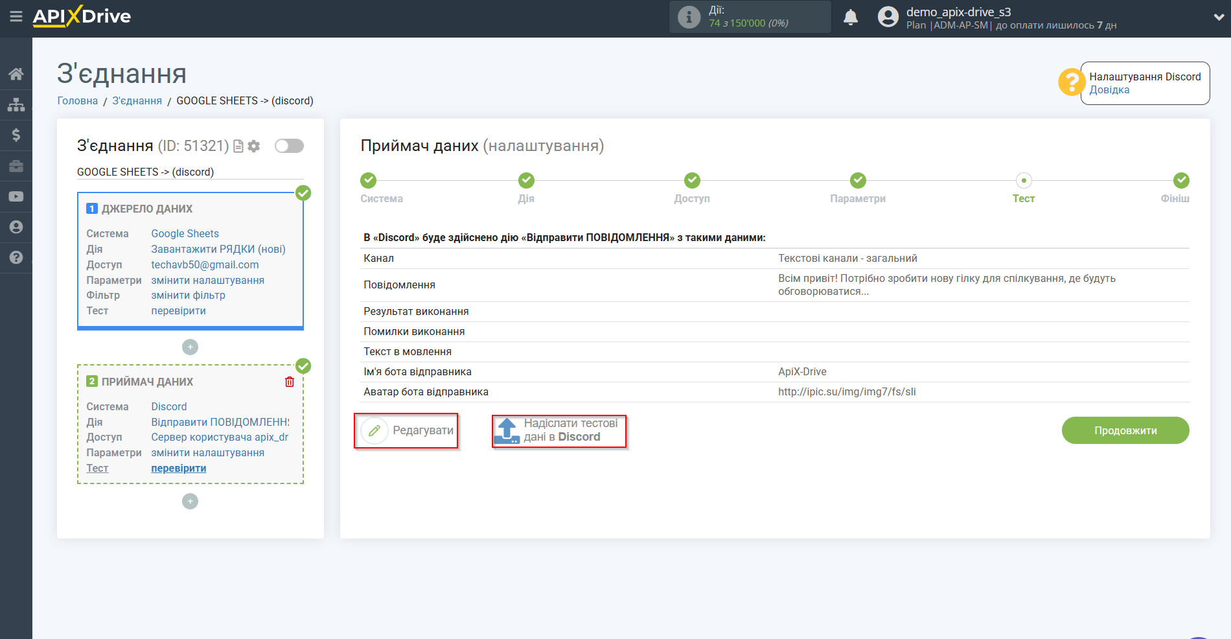Open the Google Sheets system link

(x=185, y=233)
